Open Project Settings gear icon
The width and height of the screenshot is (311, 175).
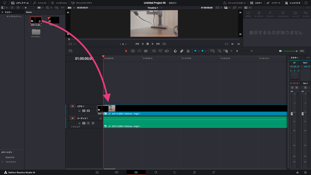(x=305, y=172)
